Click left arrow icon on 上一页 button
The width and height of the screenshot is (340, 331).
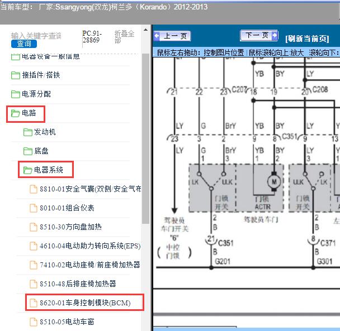157,36
